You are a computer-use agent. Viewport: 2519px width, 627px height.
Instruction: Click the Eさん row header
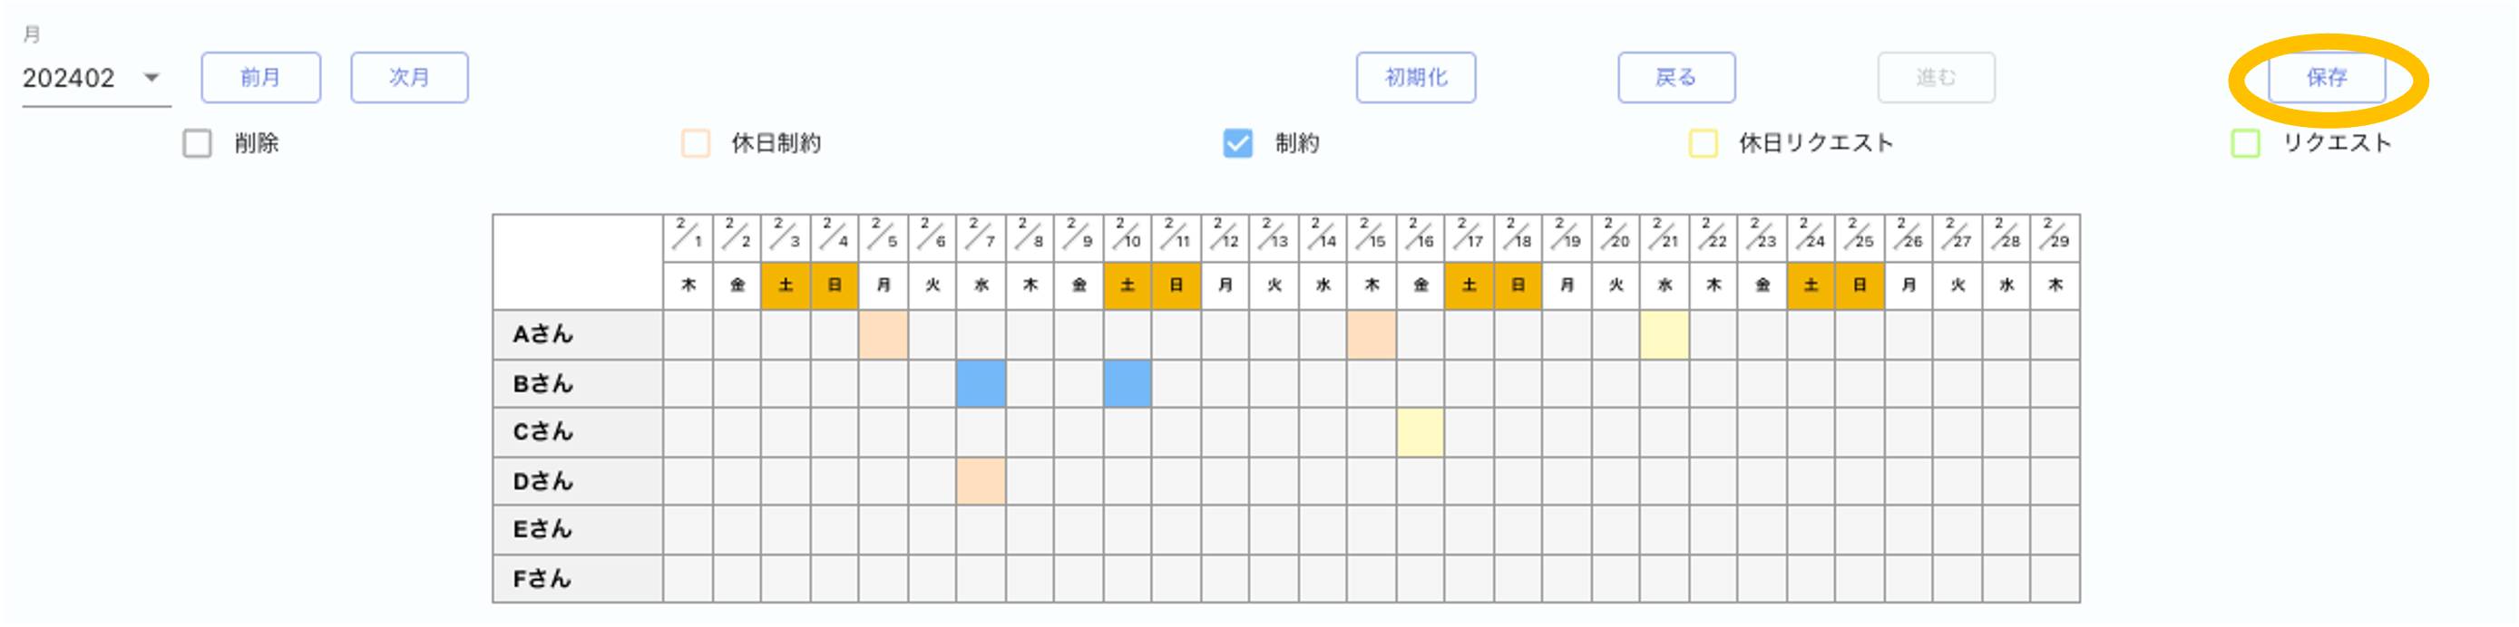coord(578,530)
